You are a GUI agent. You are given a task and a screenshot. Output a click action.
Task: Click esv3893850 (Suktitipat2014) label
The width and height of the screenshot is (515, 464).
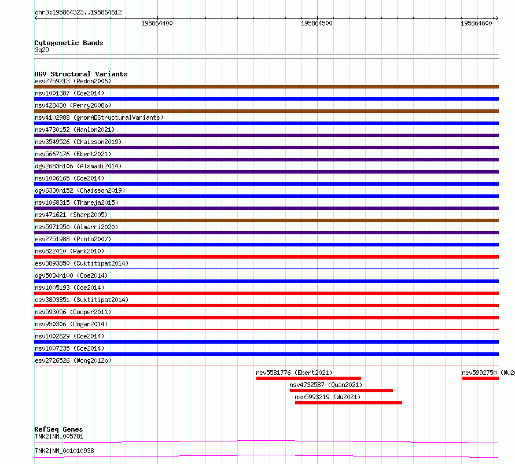click(82, 263)
